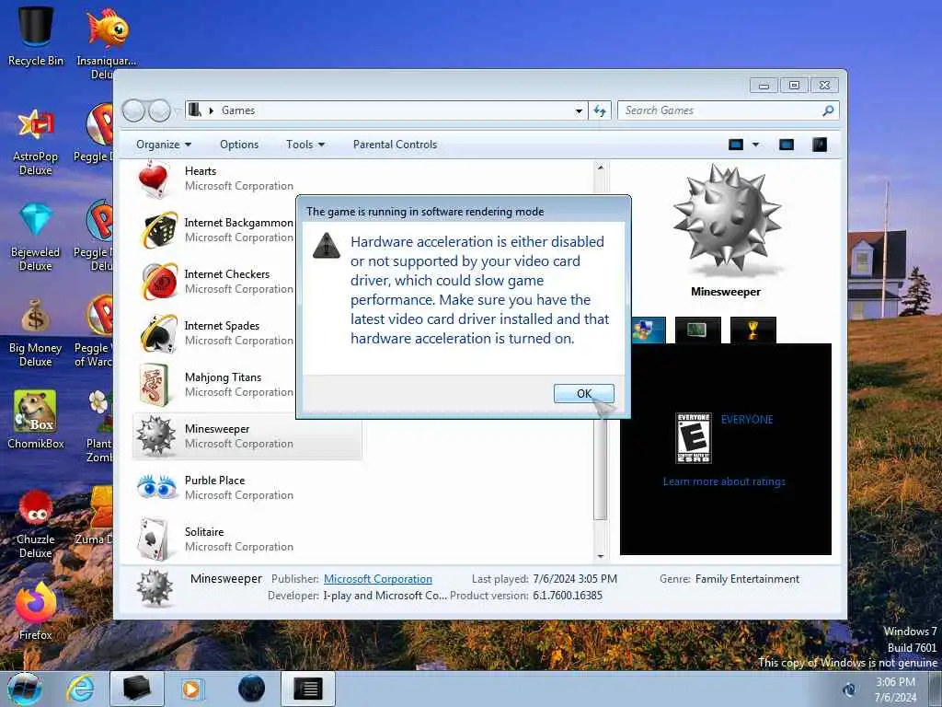The height and width of the screenshot is (707, 942).
Task: Open the Microsoft Corporation publisher link
Action: (378, 579)
